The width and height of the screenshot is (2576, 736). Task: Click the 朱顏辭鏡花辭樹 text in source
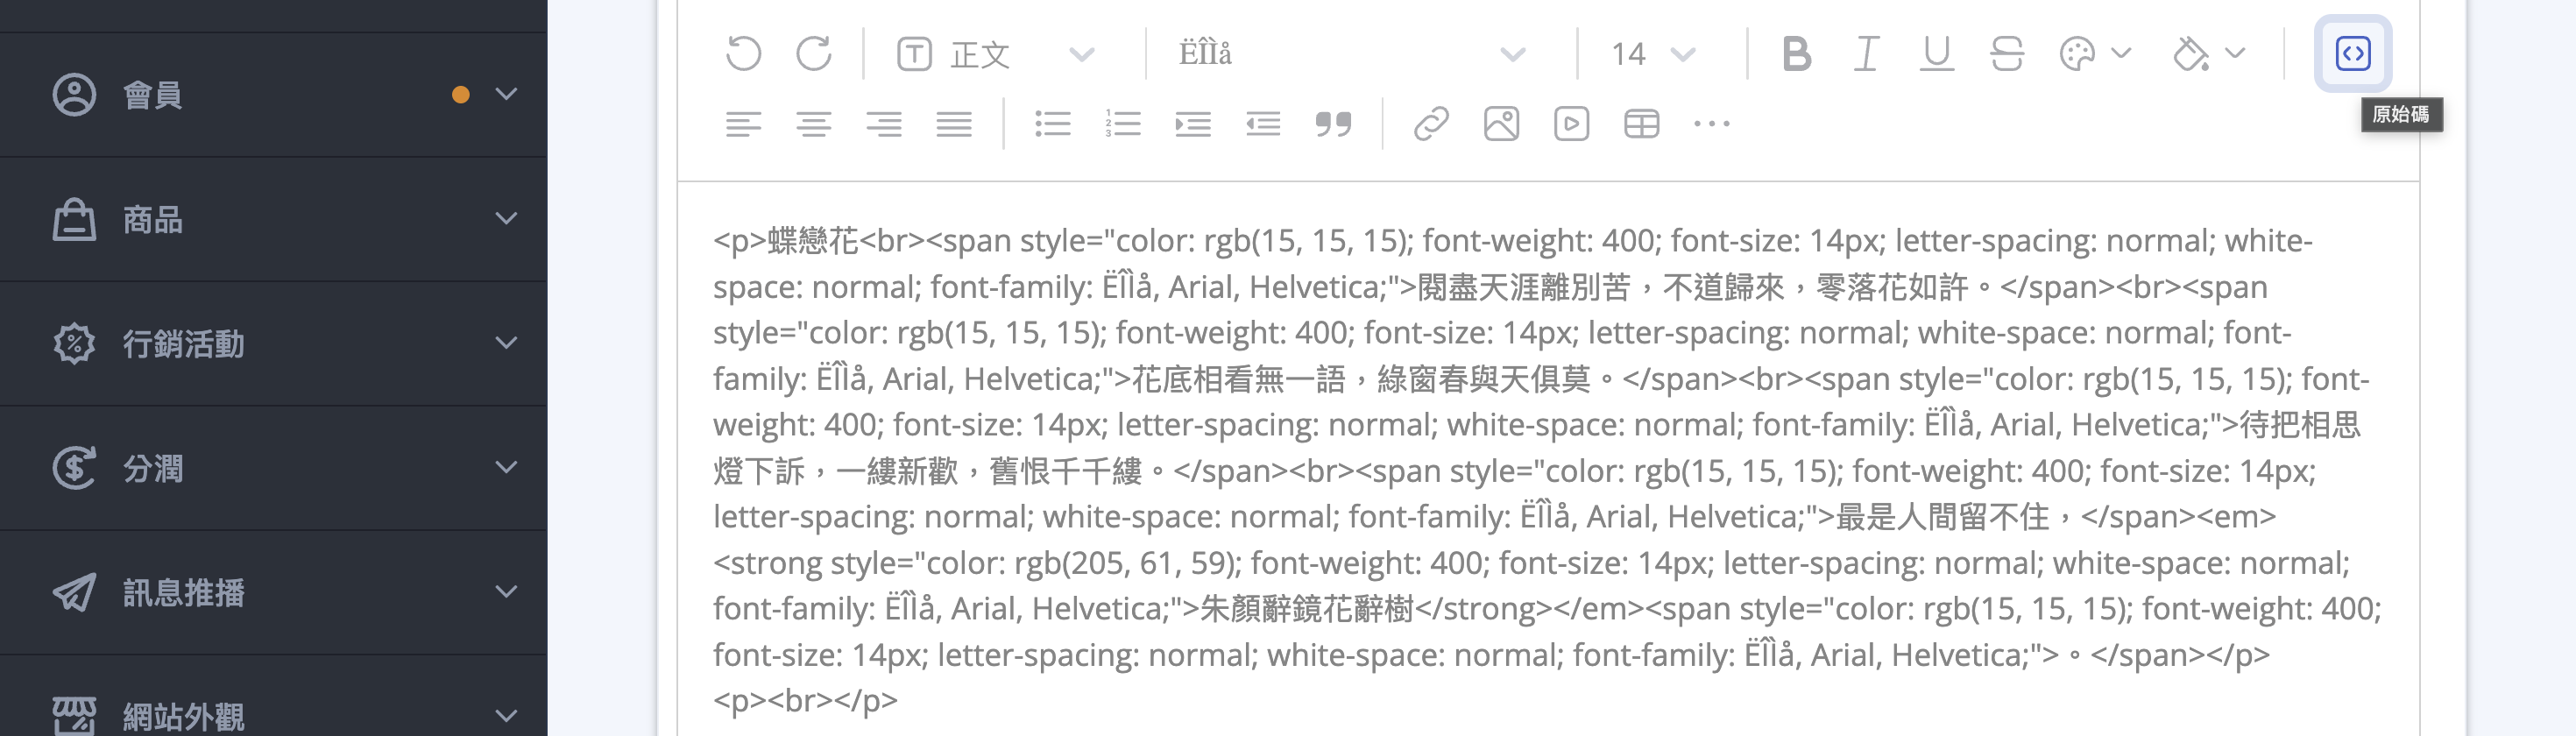[x=1306, y=609]
